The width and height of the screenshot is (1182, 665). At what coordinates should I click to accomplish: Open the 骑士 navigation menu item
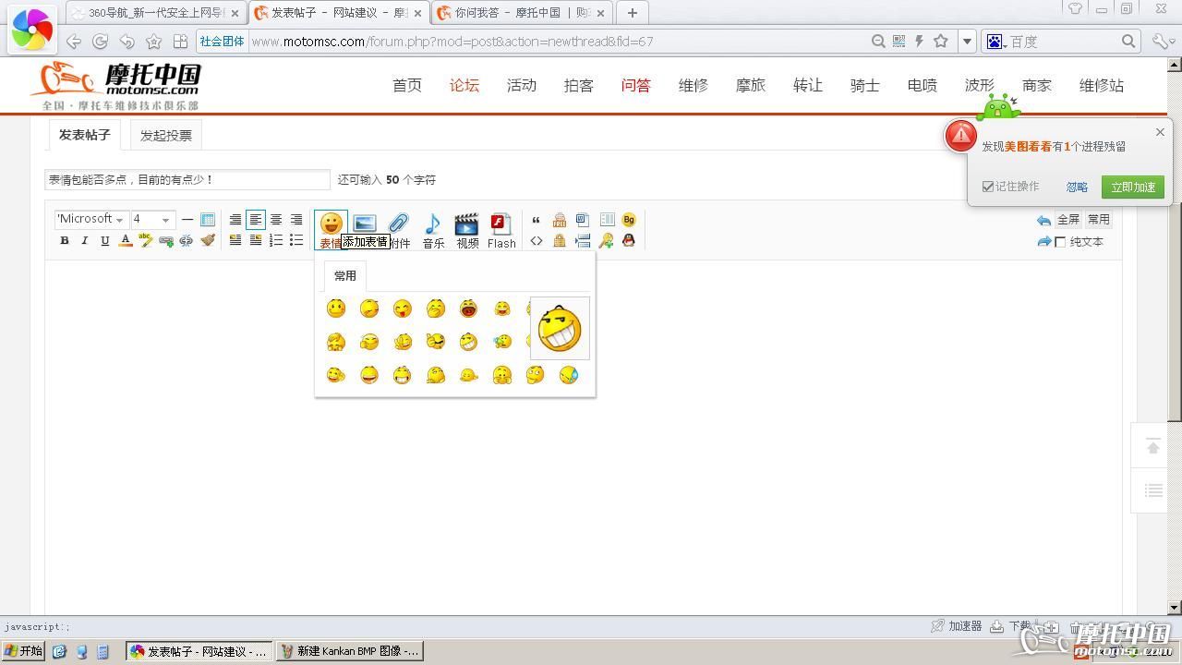[x=865, y=85]
